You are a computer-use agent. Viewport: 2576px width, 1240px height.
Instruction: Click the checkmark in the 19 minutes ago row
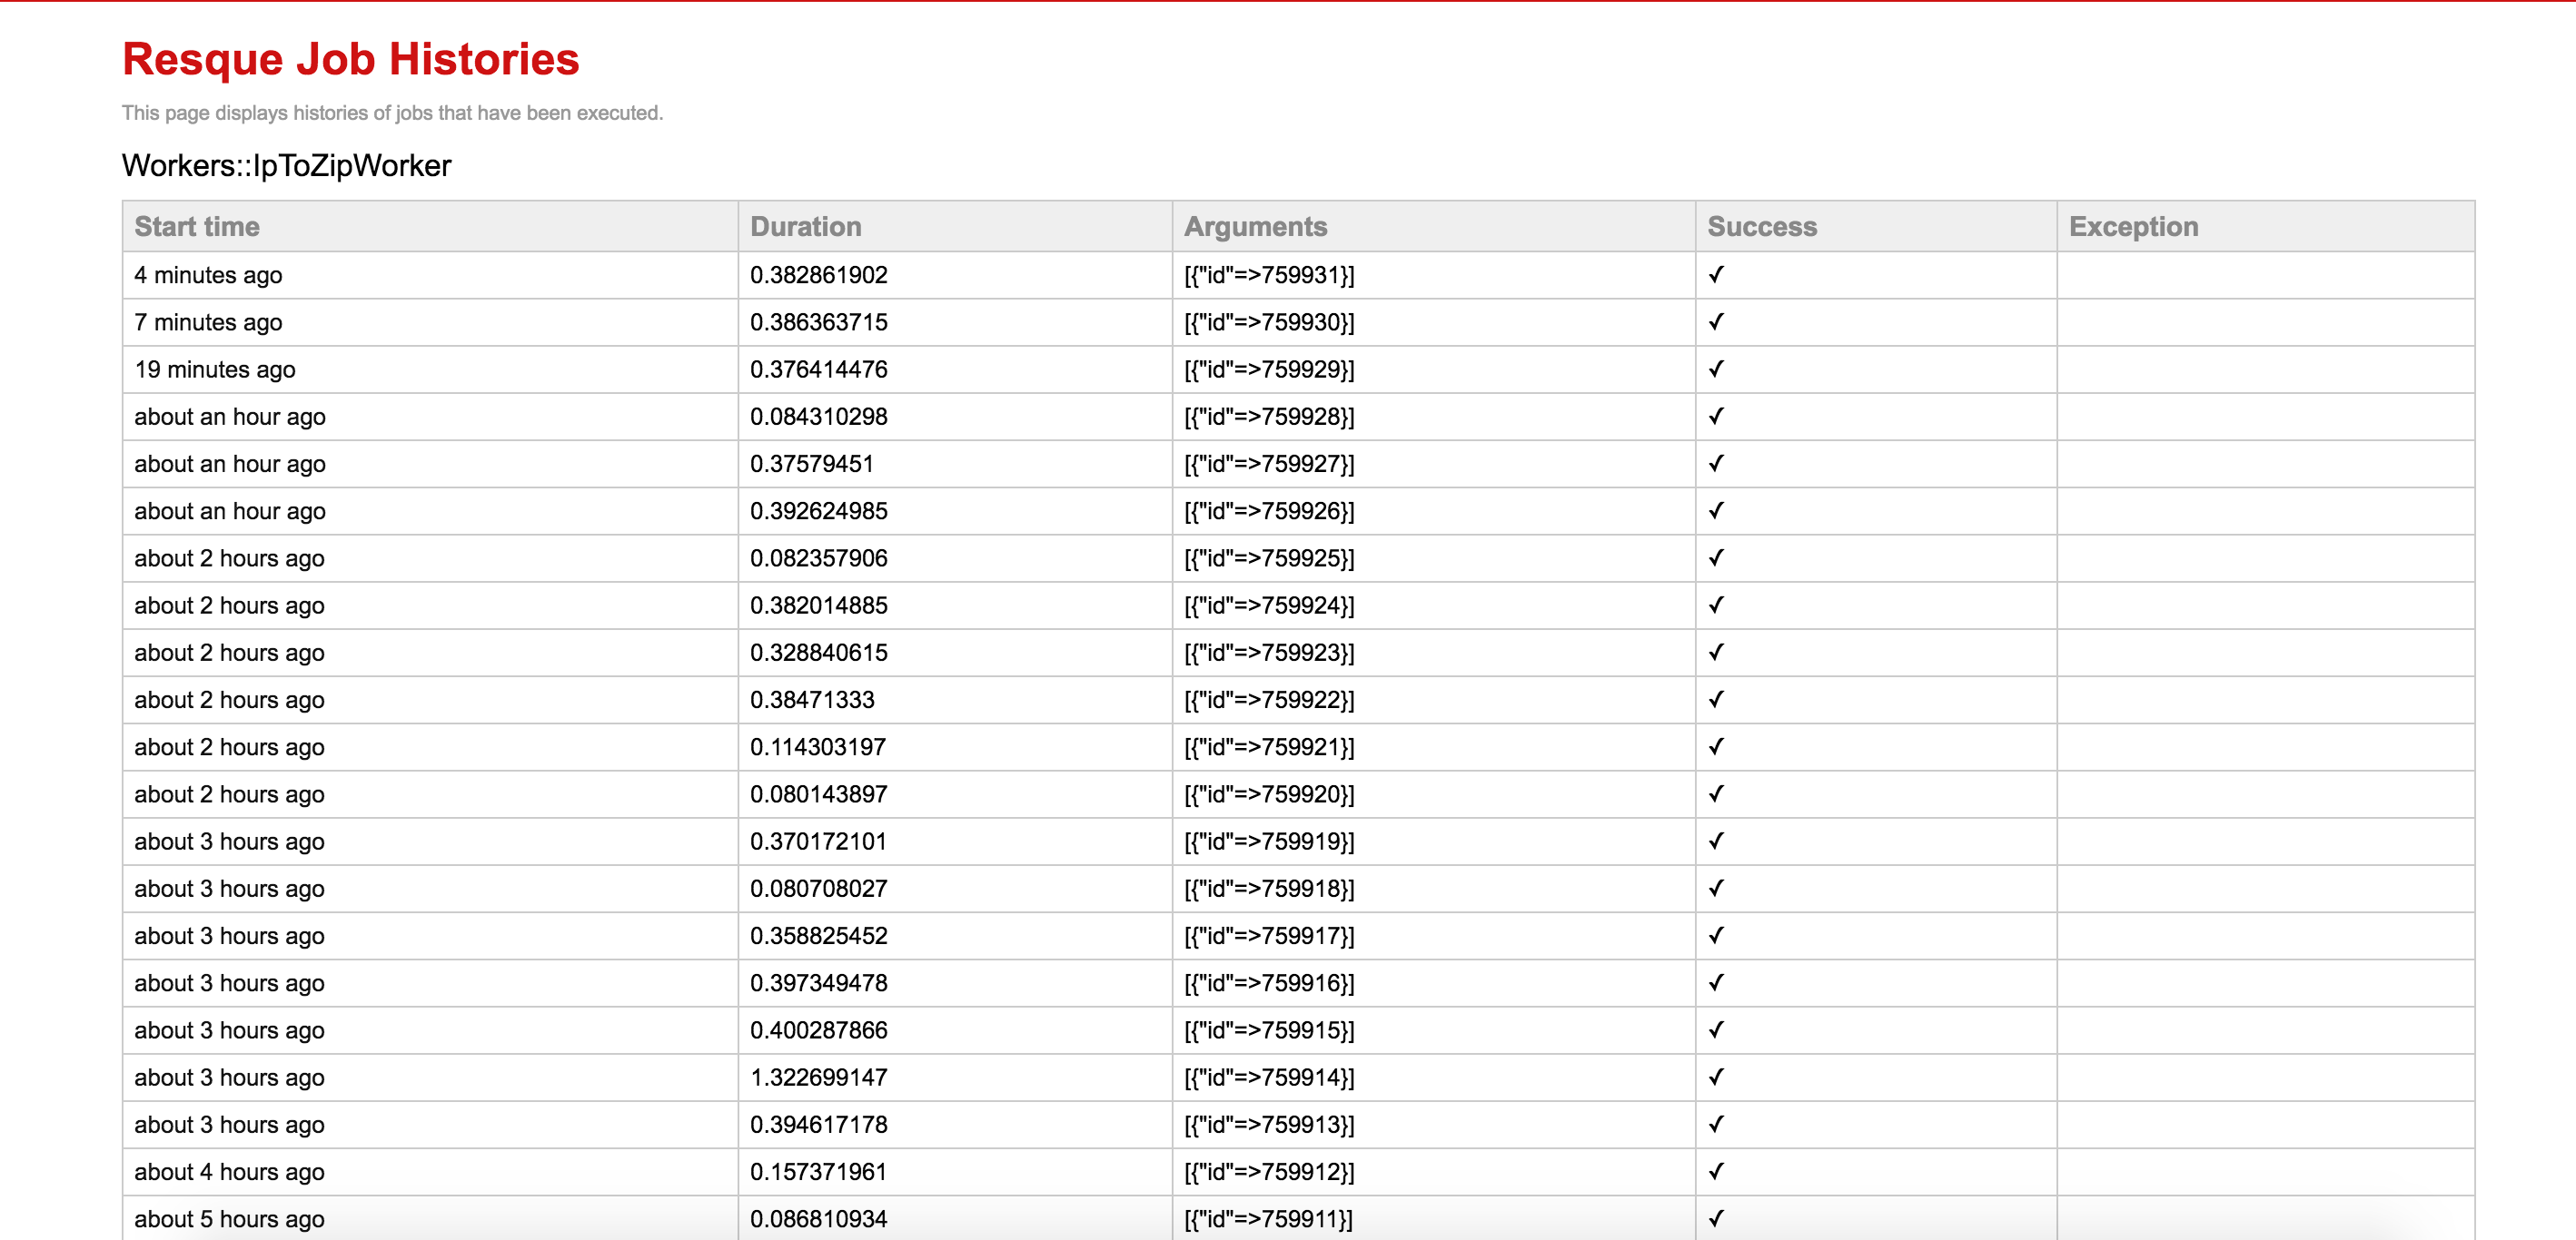point(1716,369)
